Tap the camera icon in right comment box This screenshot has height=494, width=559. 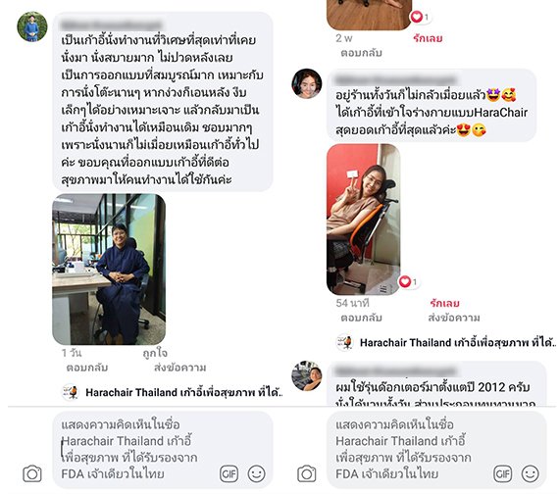pyautogui.click(x=307, y=473)
